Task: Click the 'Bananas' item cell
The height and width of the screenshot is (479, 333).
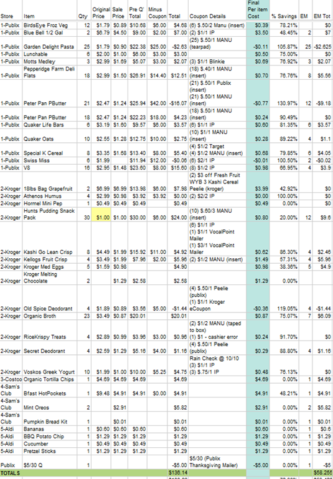Action: pyautogui.click(x=50, y=429)
